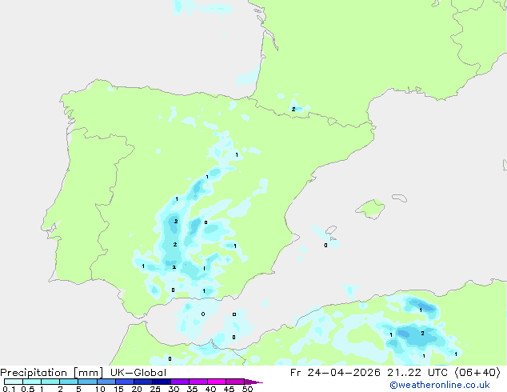Open the weatheronline.co.uk link
Screen dimensions: 507x392
click(440, 385)
